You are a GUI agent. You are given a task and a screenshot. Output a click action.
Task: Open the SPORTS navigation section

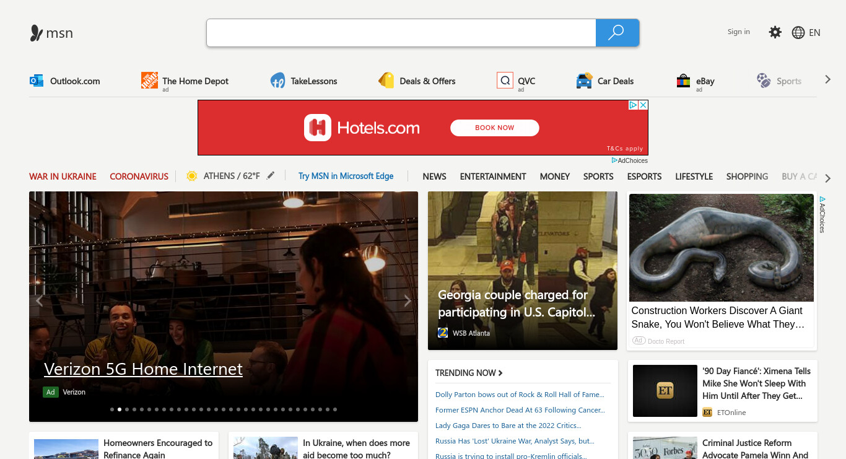pos(598,177)
